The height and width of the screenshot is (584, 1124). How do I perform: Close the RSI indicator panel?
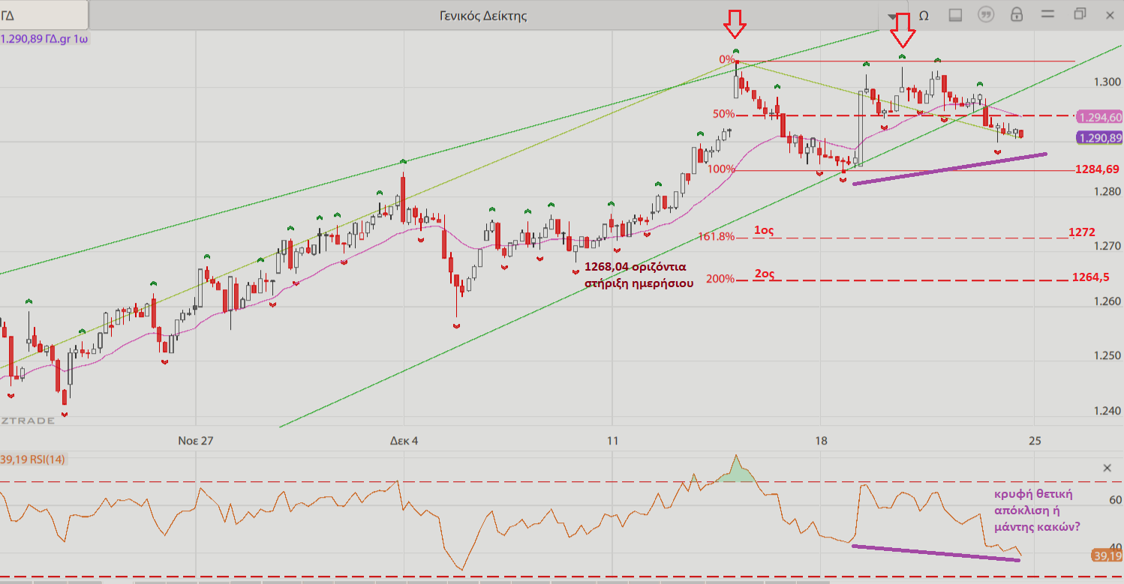pyautogui.click(x=1107, y=468)
